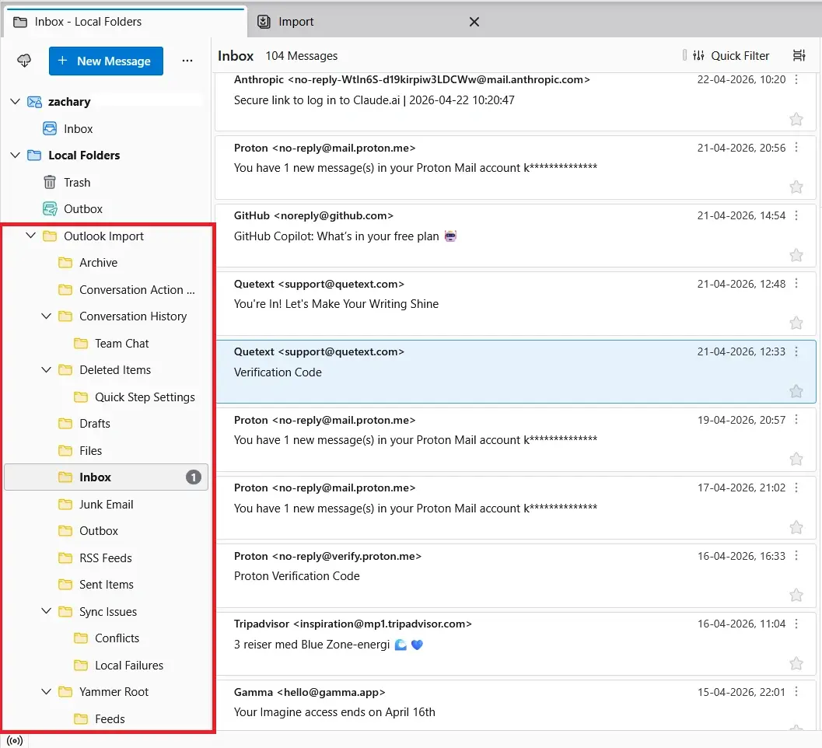Star the Proton message from 17-04-2026
The image size is (822, 748).
click(x=796, y=527)
